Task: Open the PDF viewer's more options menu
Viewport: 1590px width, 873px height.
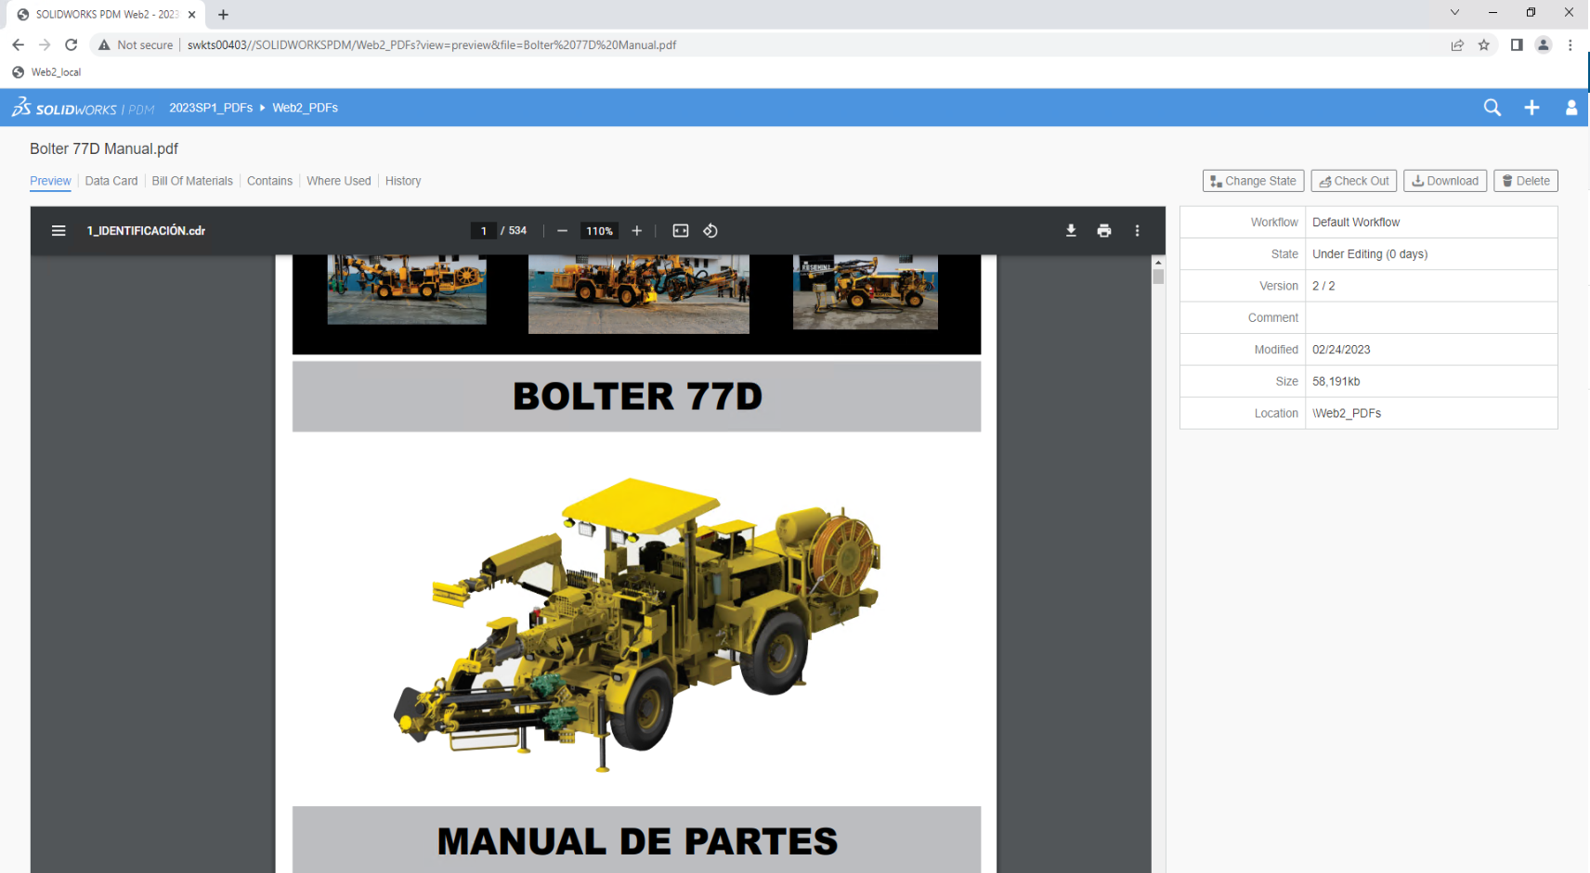Action: point(1137,230)
